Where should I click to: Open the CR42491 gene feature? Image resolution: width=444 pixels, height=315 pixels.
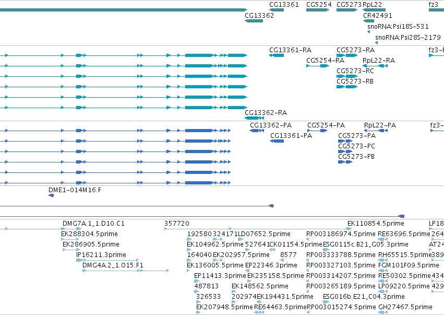click(369, 21)
